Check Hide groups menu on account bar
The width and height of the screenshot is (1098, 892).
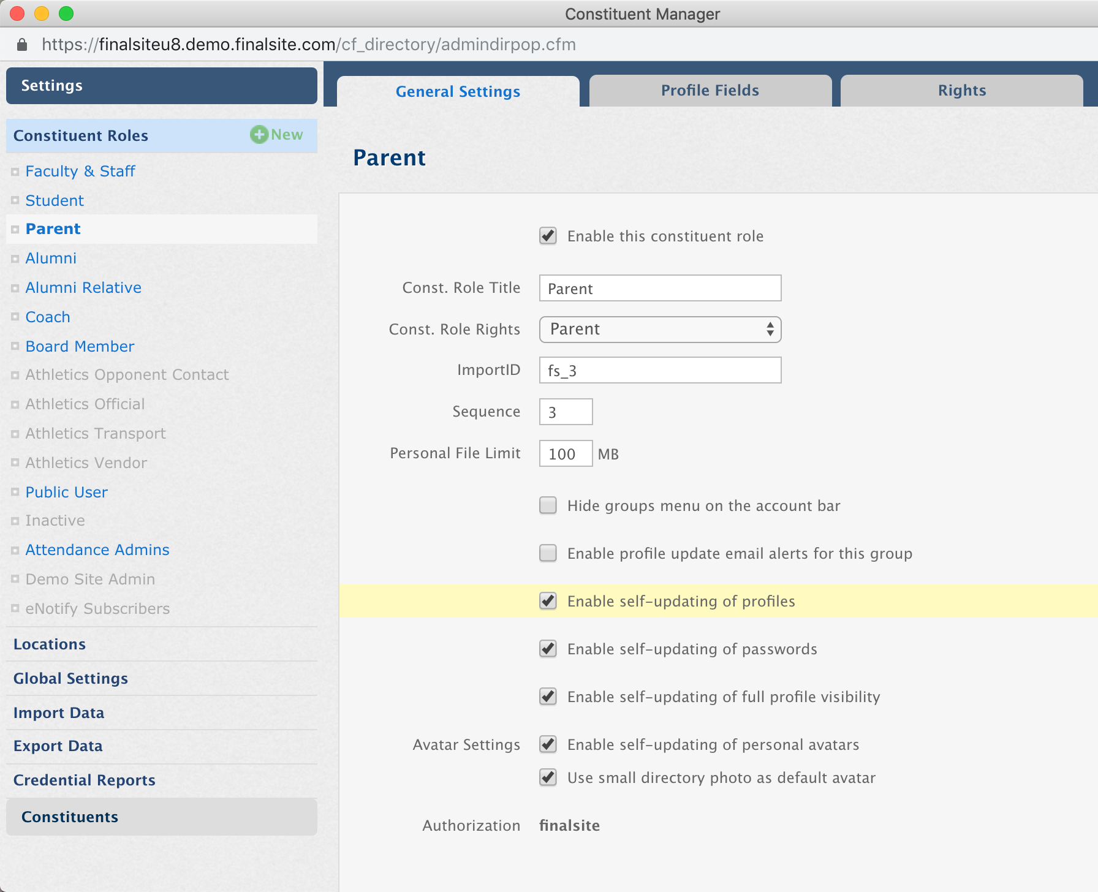(x=548, y=505)
